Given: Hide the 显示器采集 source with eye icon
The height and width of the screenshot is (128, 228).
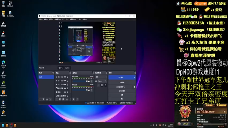Looking at the screenshot, I should coord(65,96).
